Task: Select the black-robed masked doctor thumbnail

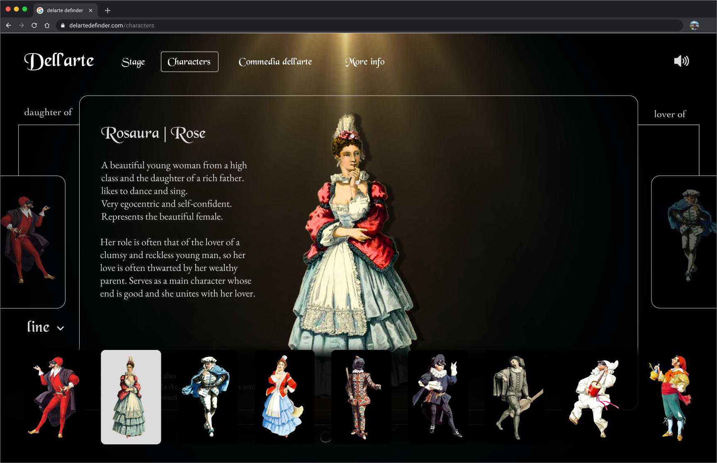Action: tap(438, 397)
